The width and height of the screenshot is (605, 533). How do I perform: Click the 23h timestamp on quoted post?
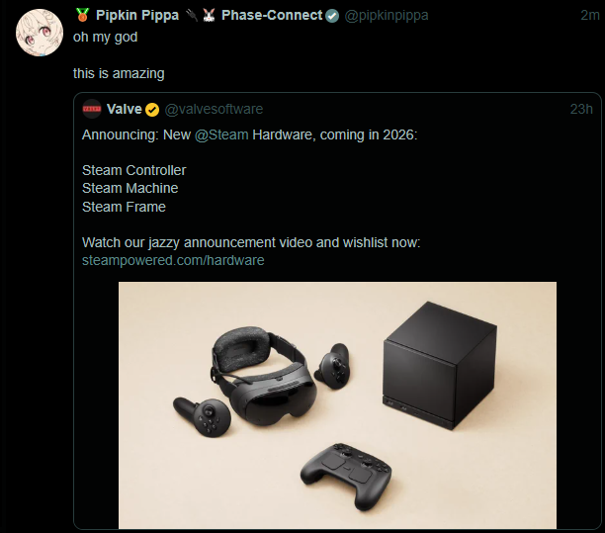pyautogui.click(x=581, y=110)
